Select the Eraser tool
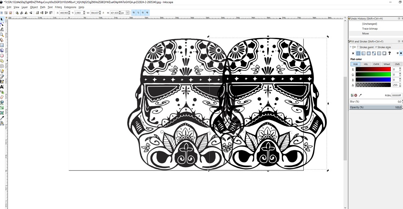The image size is (403, 209). (x=2, y=97)
